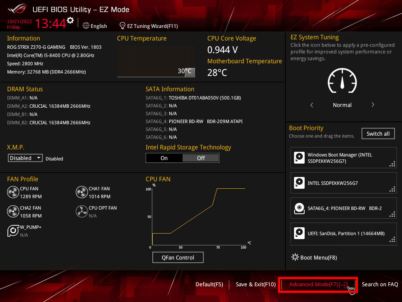Click the EZ Tuning Wizard lightbulb icon
Image resolution: width=402 pixels, height=302 pixels.
coord(122,26)
